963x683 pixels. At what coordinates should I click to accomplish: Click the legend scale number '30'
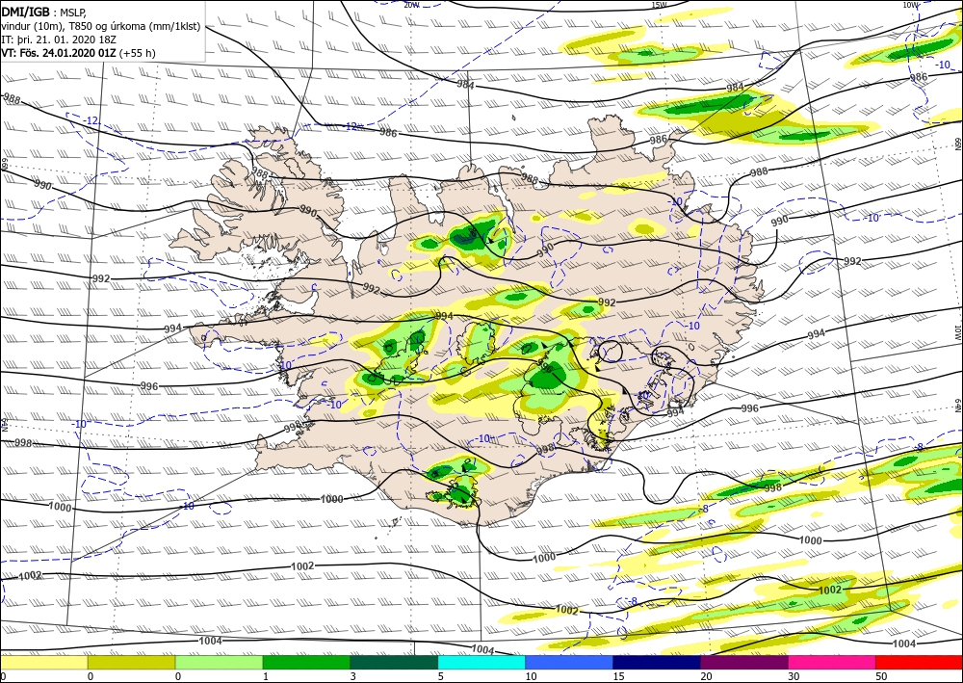pos(794,676)
